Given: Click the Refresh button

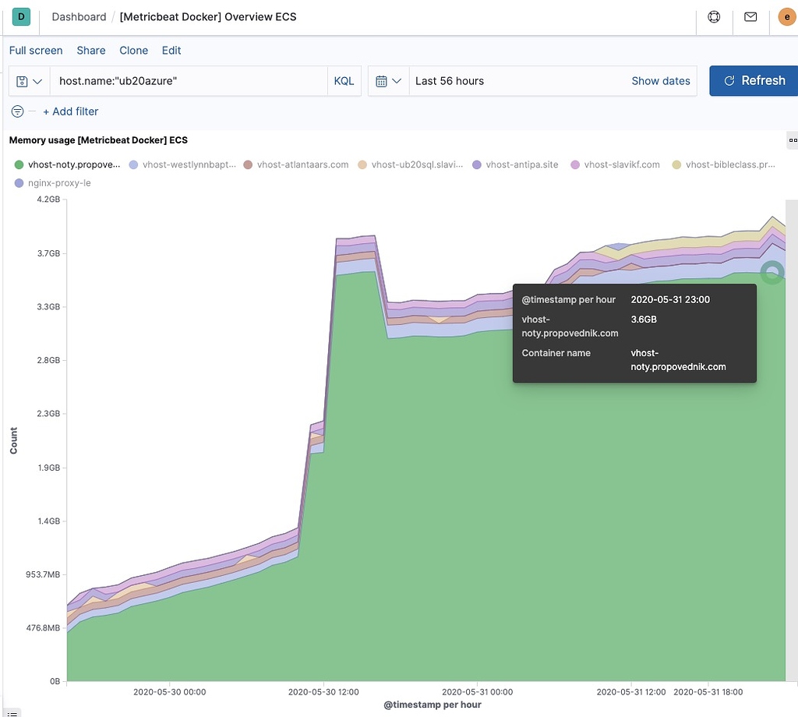Looking at the screenshot, I should tap(757, 80).
